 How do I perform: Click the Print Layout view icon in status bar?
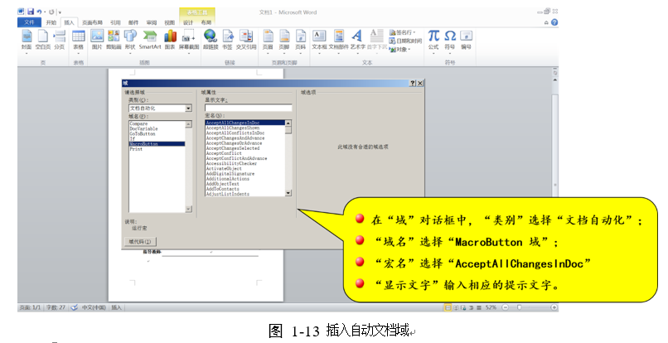click(448, 307)
